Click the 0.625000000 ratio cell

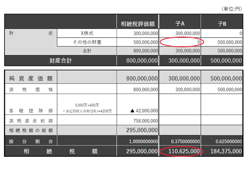[x=229, y=141]
